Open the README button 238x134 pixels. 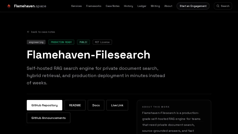(75, 105)
